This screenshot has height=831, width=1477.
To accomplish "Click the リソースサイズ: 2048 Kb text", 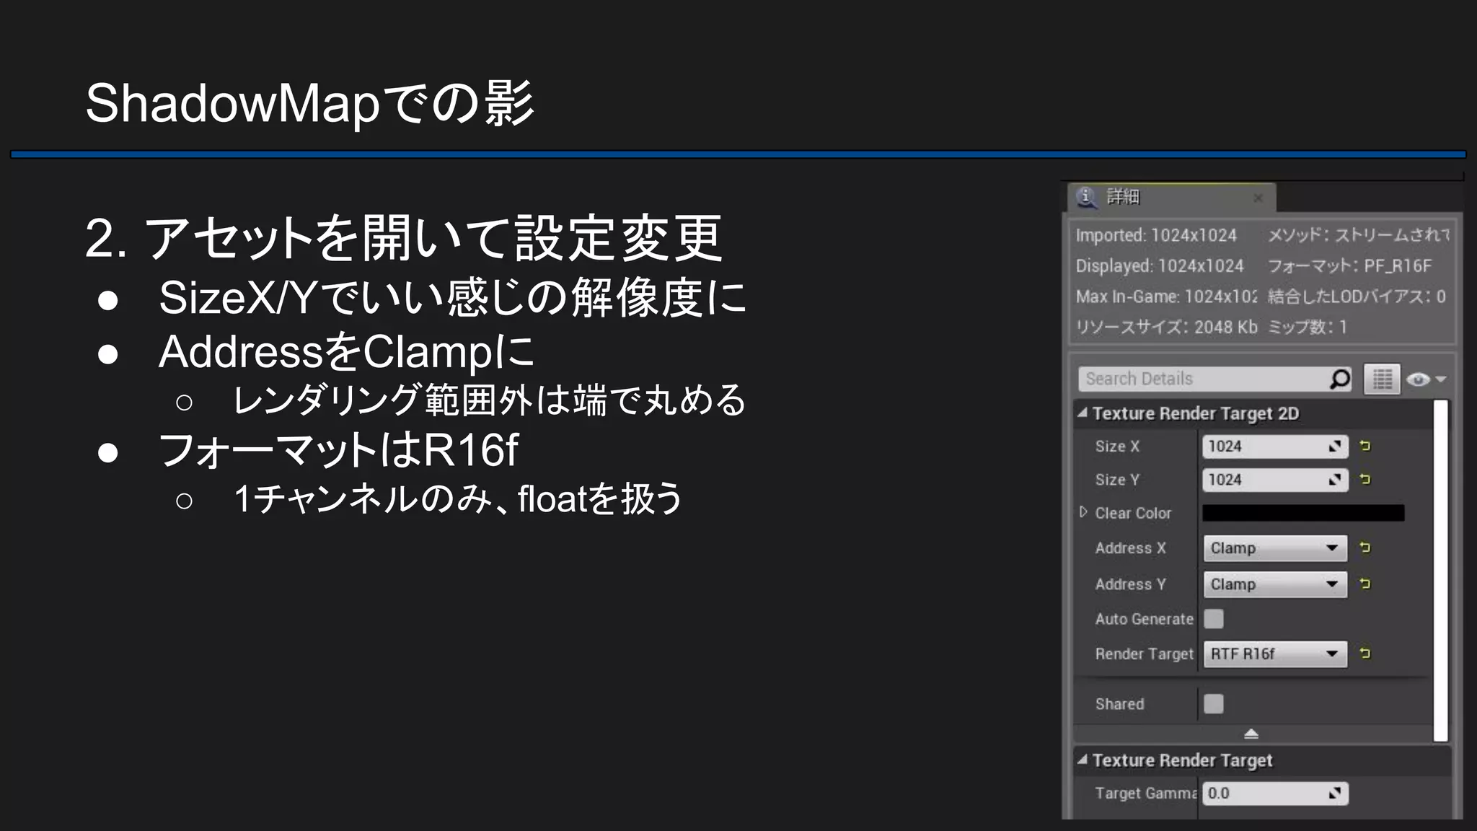I will click(1166, 327).
